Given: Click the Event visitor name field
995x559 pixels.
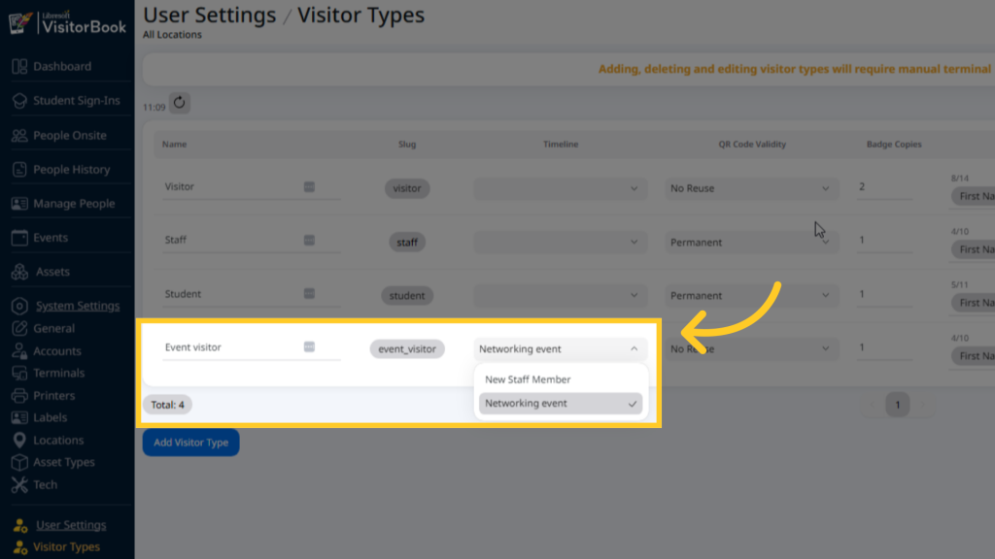Looking at the screenshot, I should (252, 347).
